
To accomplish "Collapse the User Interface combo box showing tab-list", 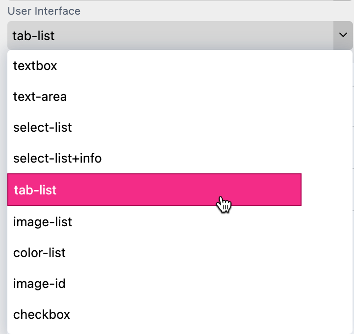I will click(171, 35).
